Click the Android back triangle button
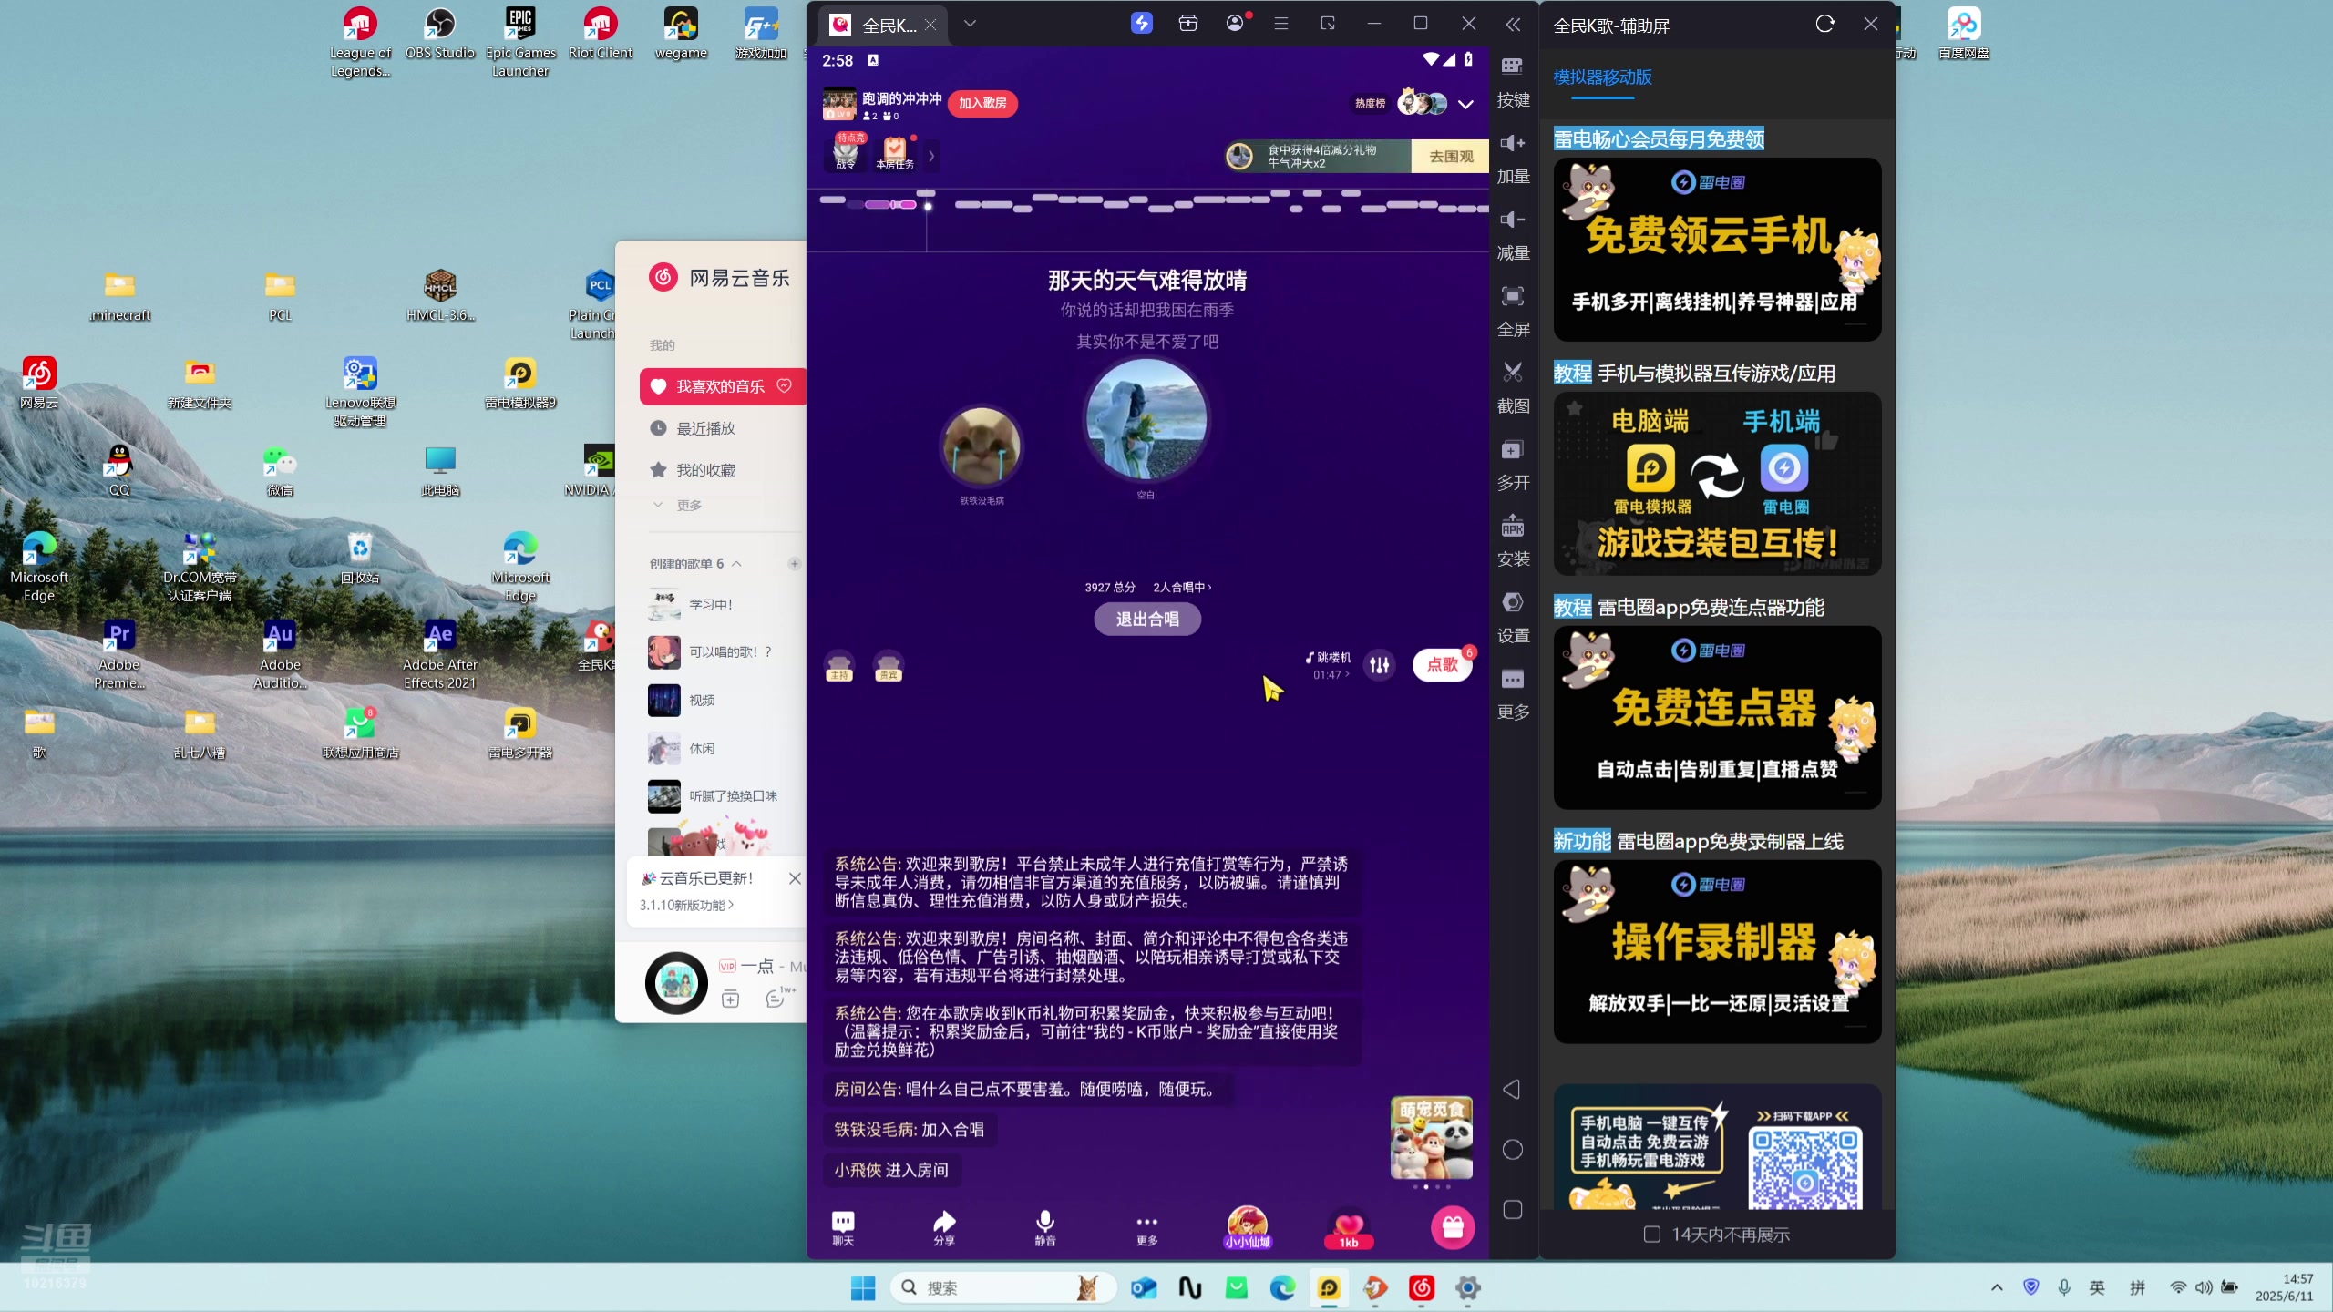This screenshot has width=2333, height=1312. click(x=1512, y=1089)
